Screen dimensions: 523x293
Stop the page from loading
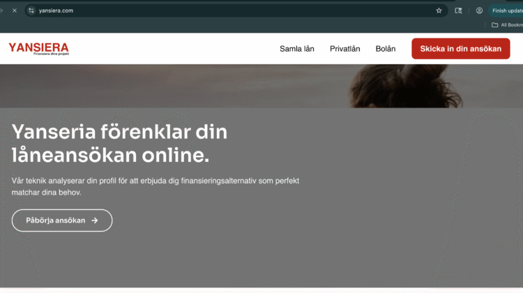pos(14,10)
